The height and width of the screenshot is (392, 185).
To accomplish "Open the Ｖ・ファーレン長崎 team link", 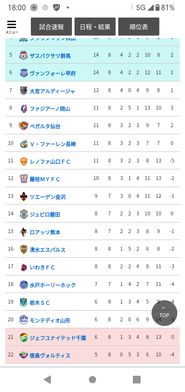I will pos(53,144).
